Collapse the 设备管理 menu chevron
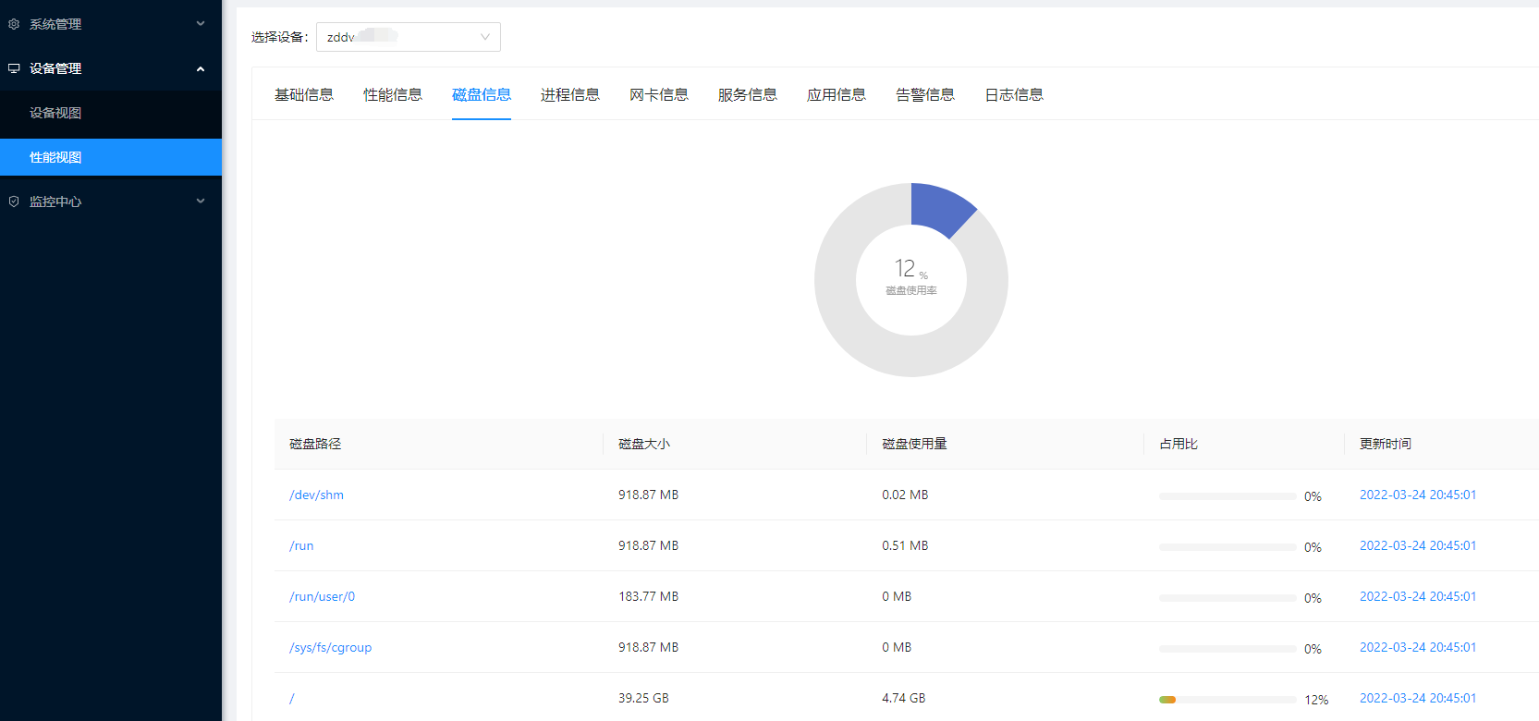The image size is (1539, 721). click(x=201, y=68)
